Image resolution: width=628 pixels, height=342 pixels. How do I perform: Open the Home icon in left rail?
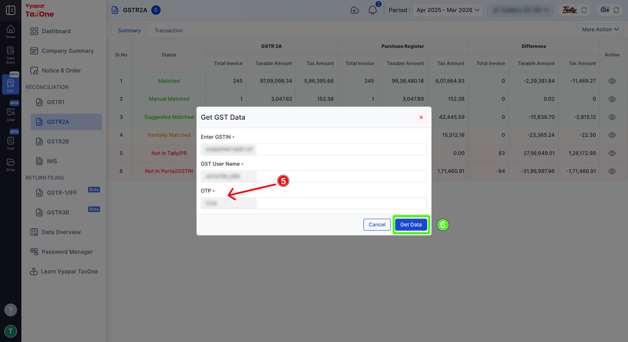11,32
